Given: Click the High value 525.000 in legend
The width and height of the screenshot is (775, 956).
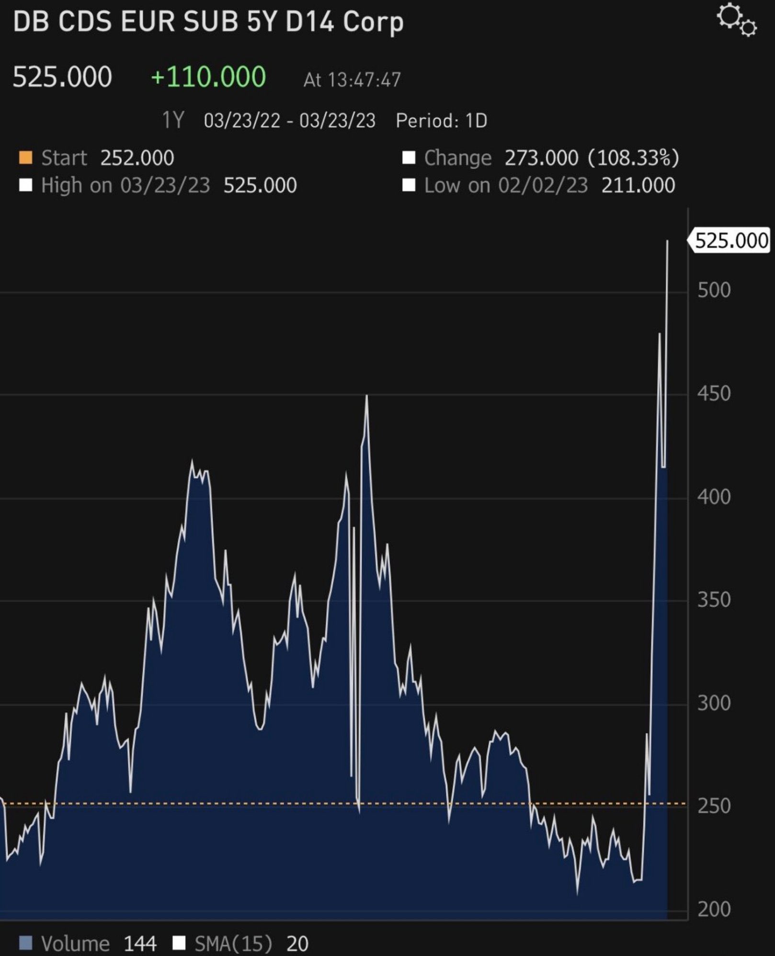Looking at the screenshot, I should click(260, 185).
